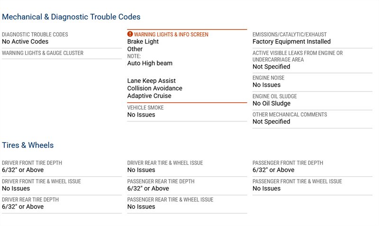Select the Lane Keep Assist entry

coord(151,81)
